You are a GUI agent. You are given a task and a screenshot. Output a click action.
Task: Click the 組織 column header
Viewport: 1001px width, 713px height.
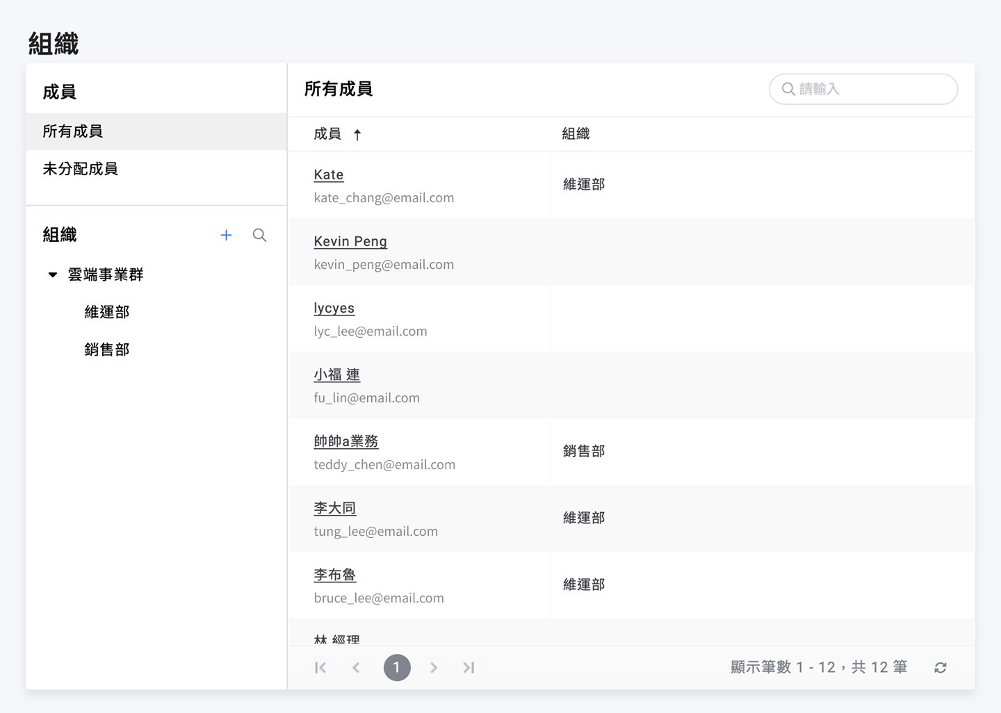coord(576,134)
